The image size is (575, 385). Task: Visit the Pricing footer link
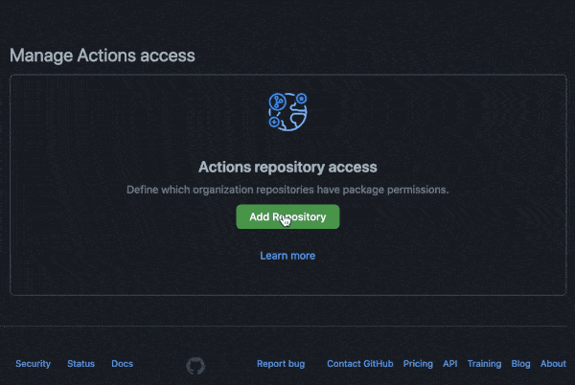418,364
